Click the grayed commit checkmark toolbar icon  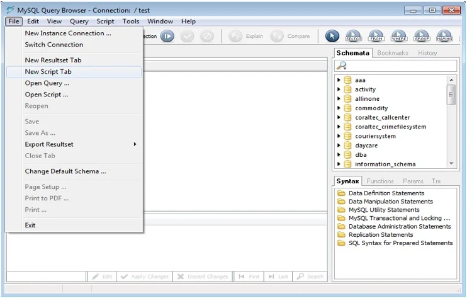187,37
